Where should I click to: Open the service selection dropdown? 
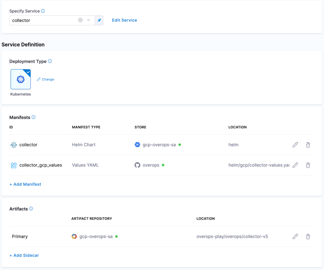[89, 20]
